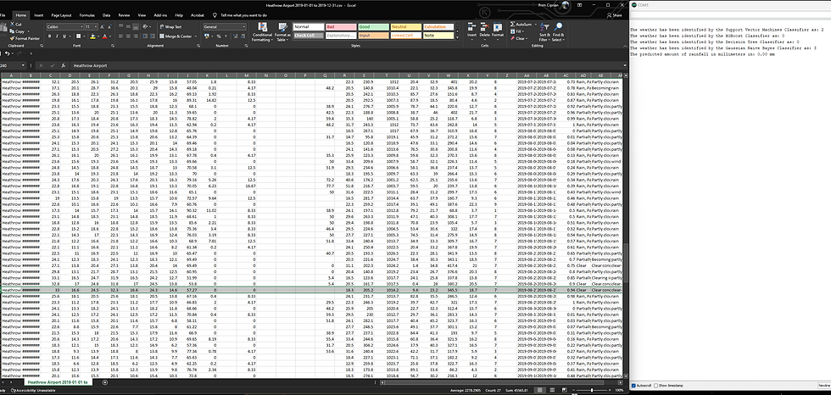This screenshot has height=395, width=831.
Task: Open the Calibri font name dropdown
Action: pos(64,26)
